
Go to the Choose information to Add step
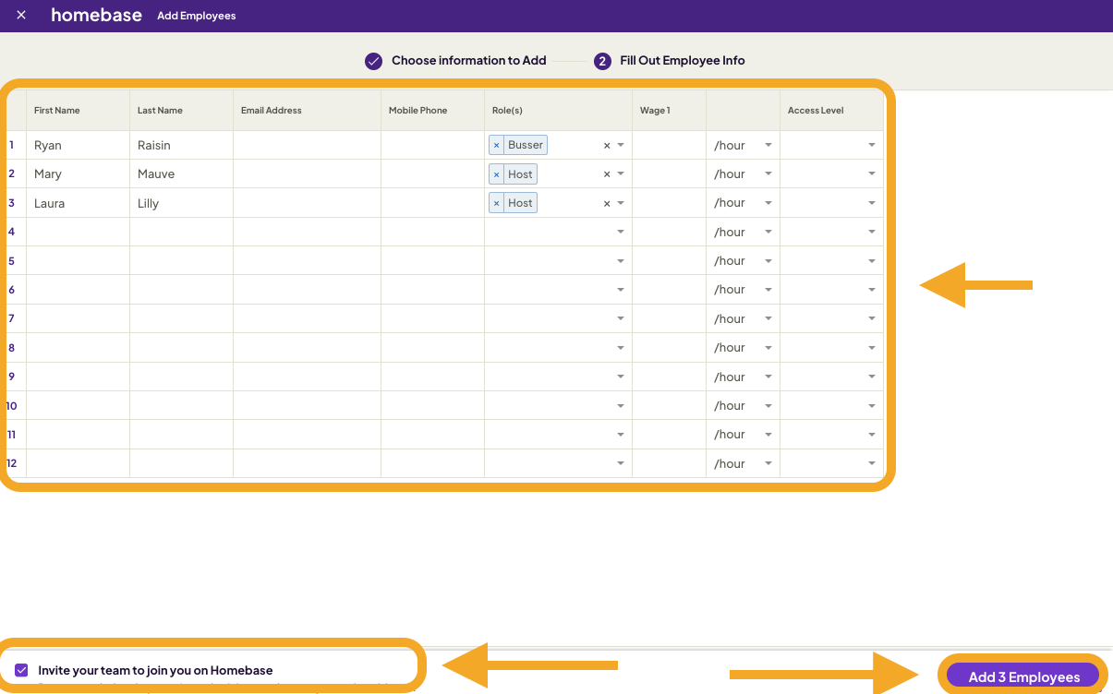tap(468, 60)
